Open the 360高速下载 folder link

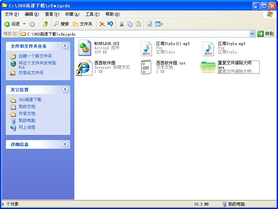coord(30,100)
